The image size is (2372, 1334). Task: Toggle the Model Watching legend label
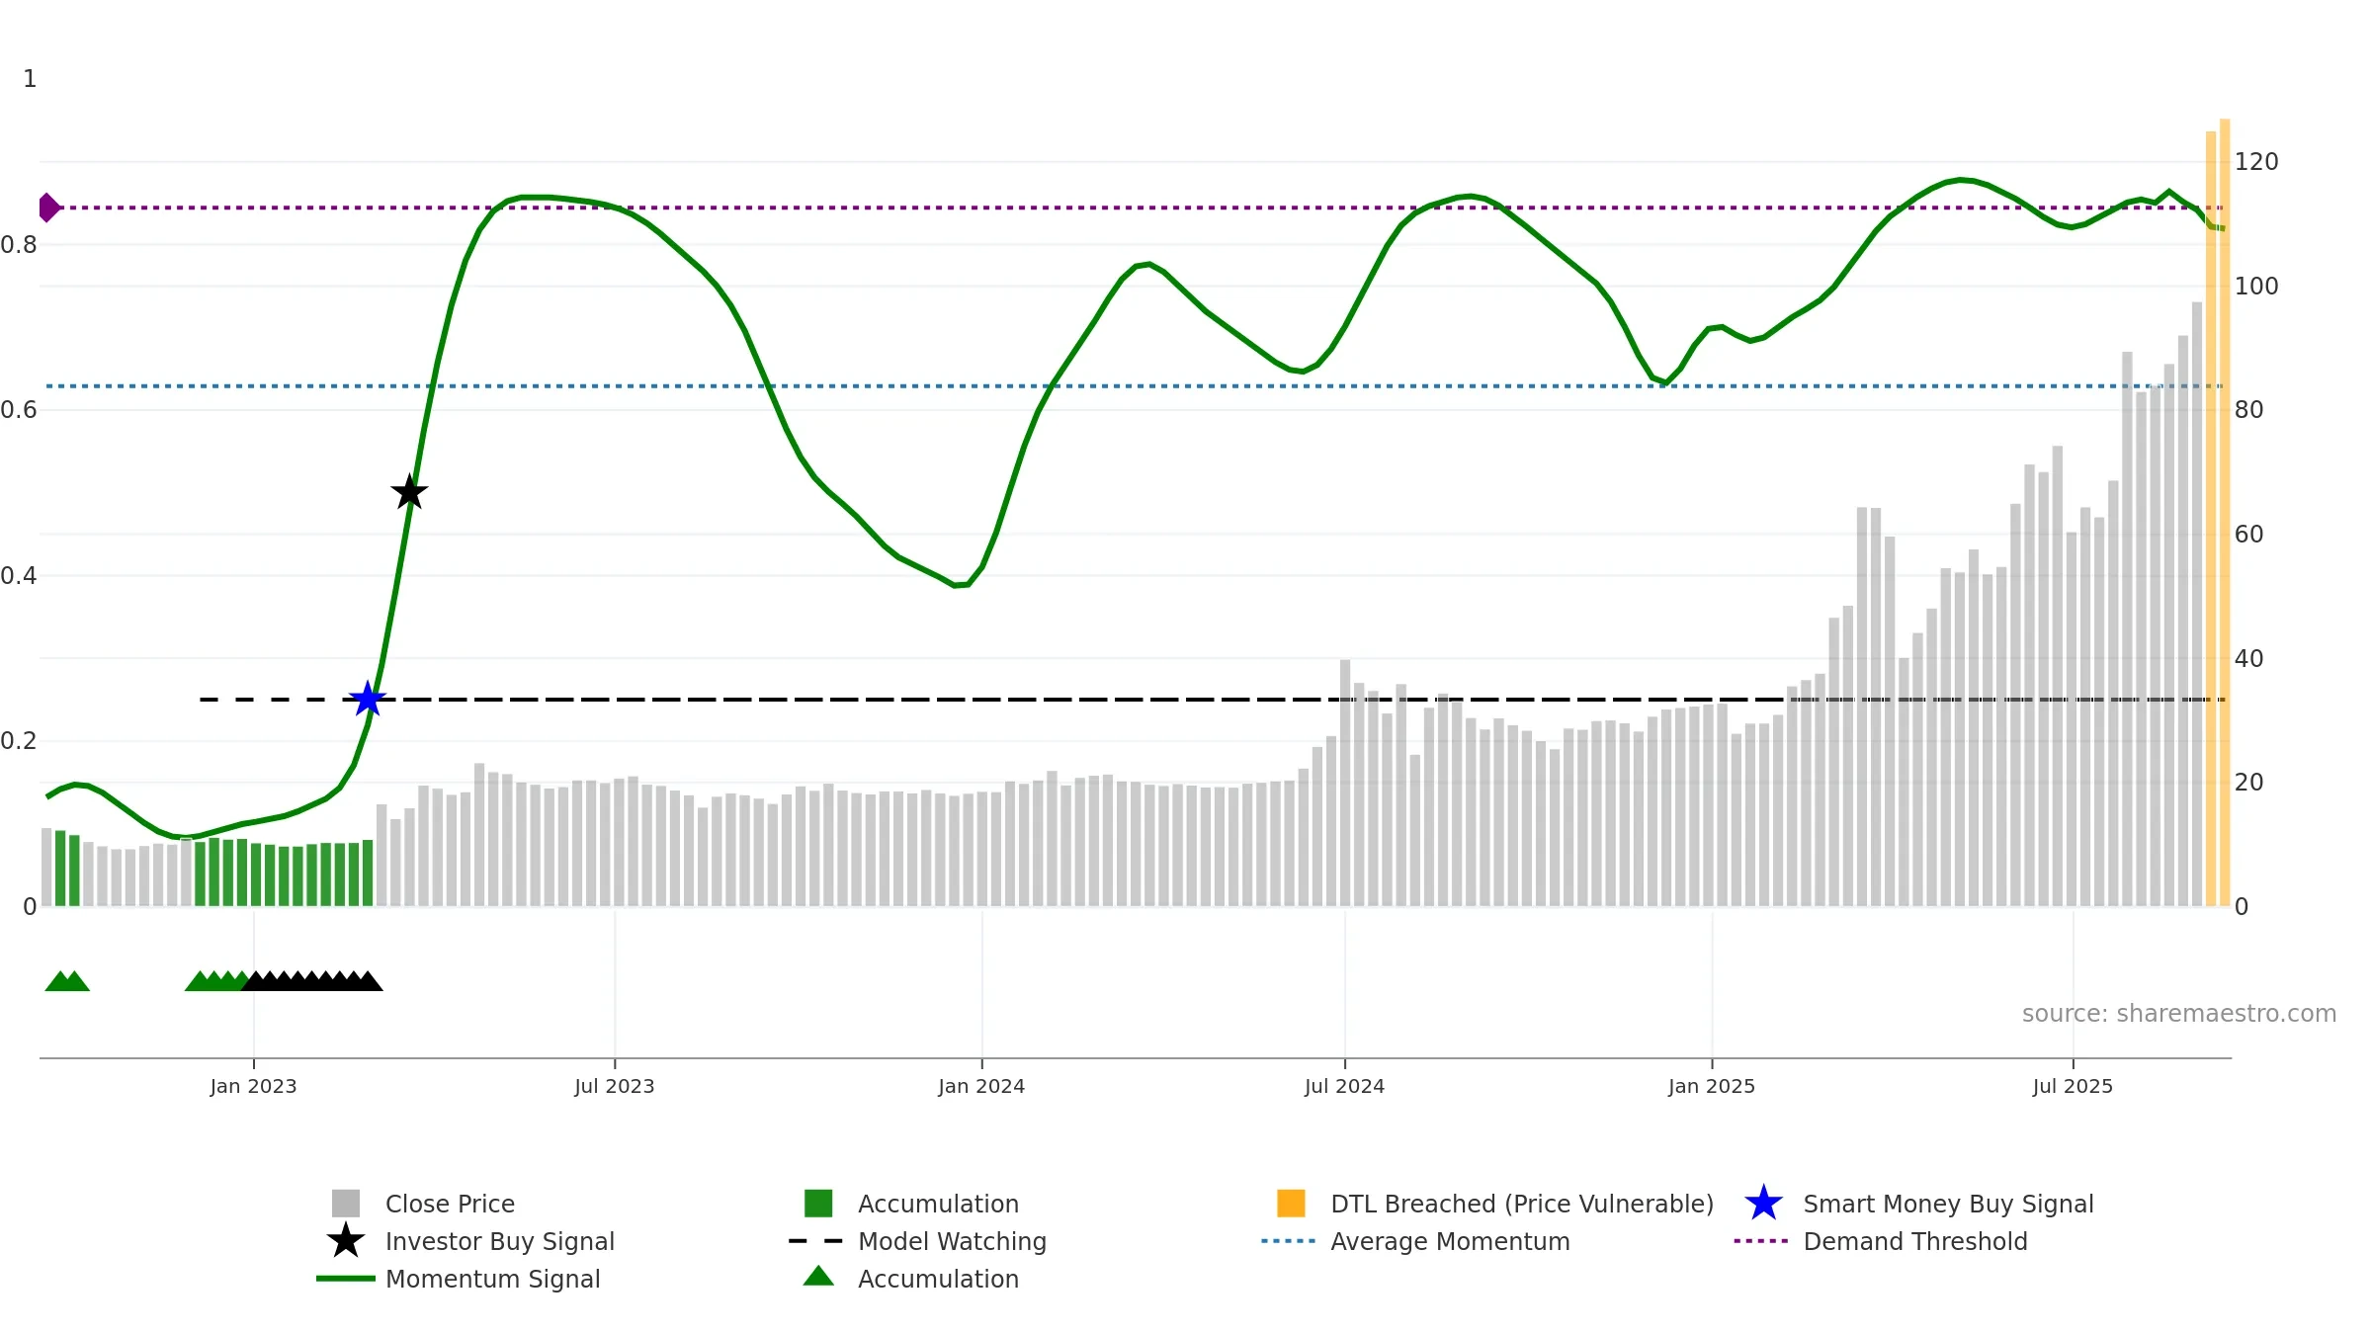tap(952, 1241)
